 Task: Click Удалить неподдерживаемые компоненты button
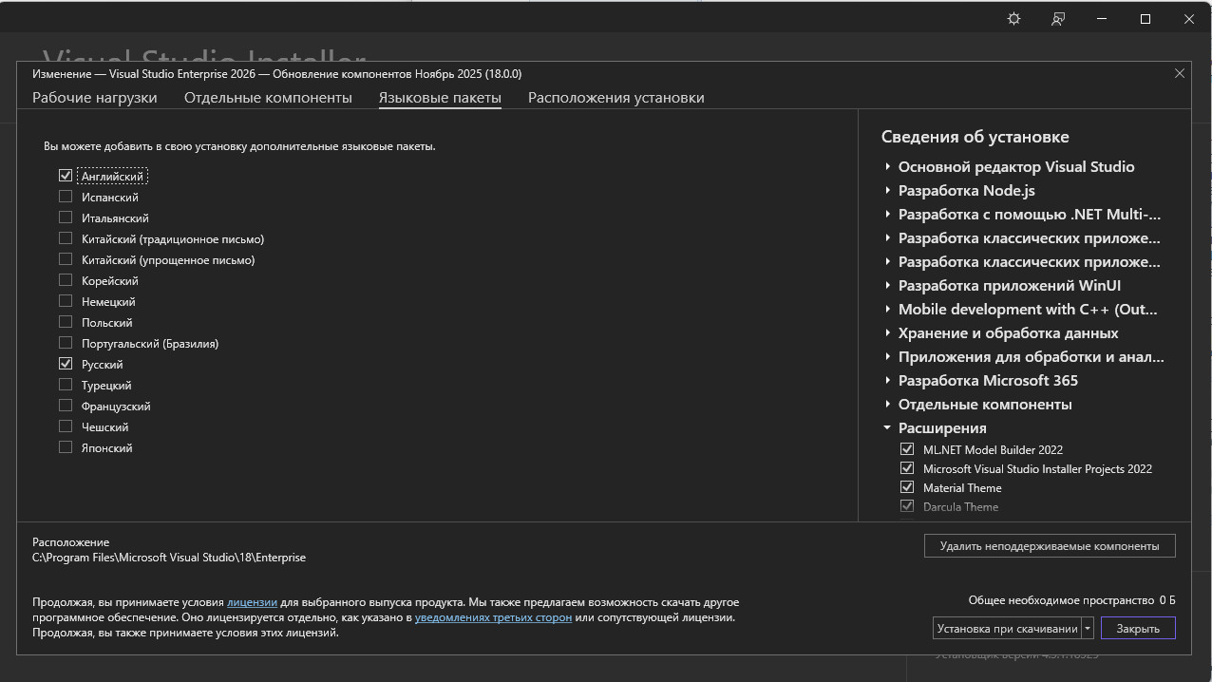(x=1049, y=546)
